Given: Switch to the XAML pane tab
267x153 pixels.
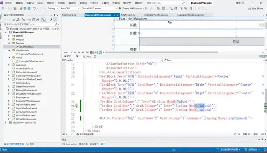Looking at the screenshot, I should coord(87,56).
